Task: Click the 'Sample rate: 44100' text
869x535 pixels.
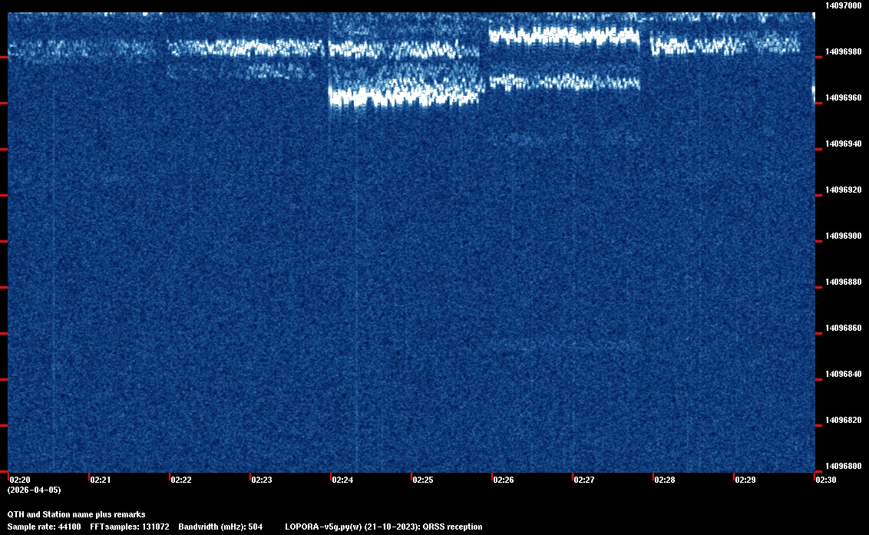Action: tap(44, 527)
